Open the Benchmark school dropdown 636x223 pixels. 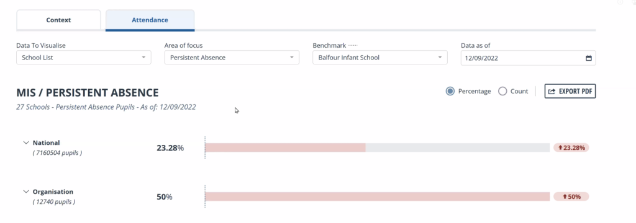[380, 58]
